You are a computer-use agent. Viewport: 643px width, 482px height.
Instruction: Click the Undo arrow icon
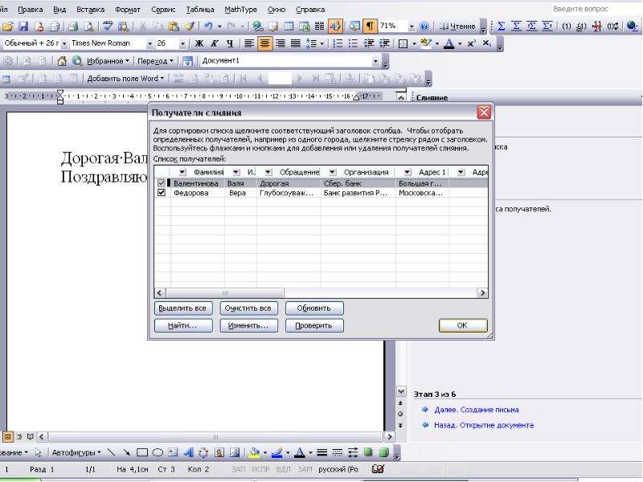click(209, 27)
